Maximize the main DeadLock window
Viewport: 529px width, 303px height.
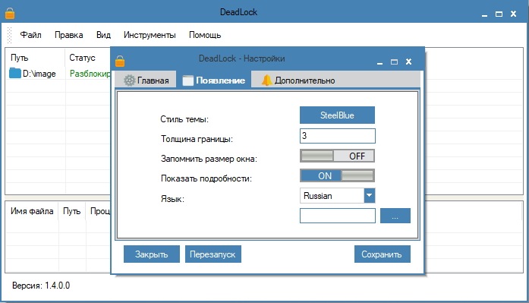tap(499, 14)
